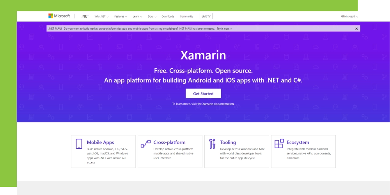
Task: Click the 'Free. Cross-platform. Open source.' text
Action: coord(203,71)
